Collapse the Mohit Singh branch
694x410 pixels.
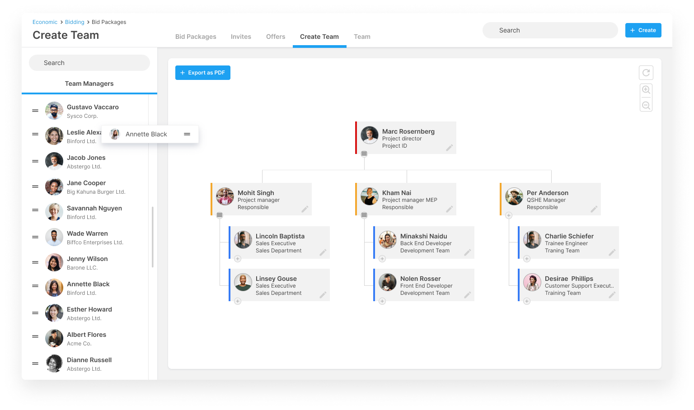[220, 215]
